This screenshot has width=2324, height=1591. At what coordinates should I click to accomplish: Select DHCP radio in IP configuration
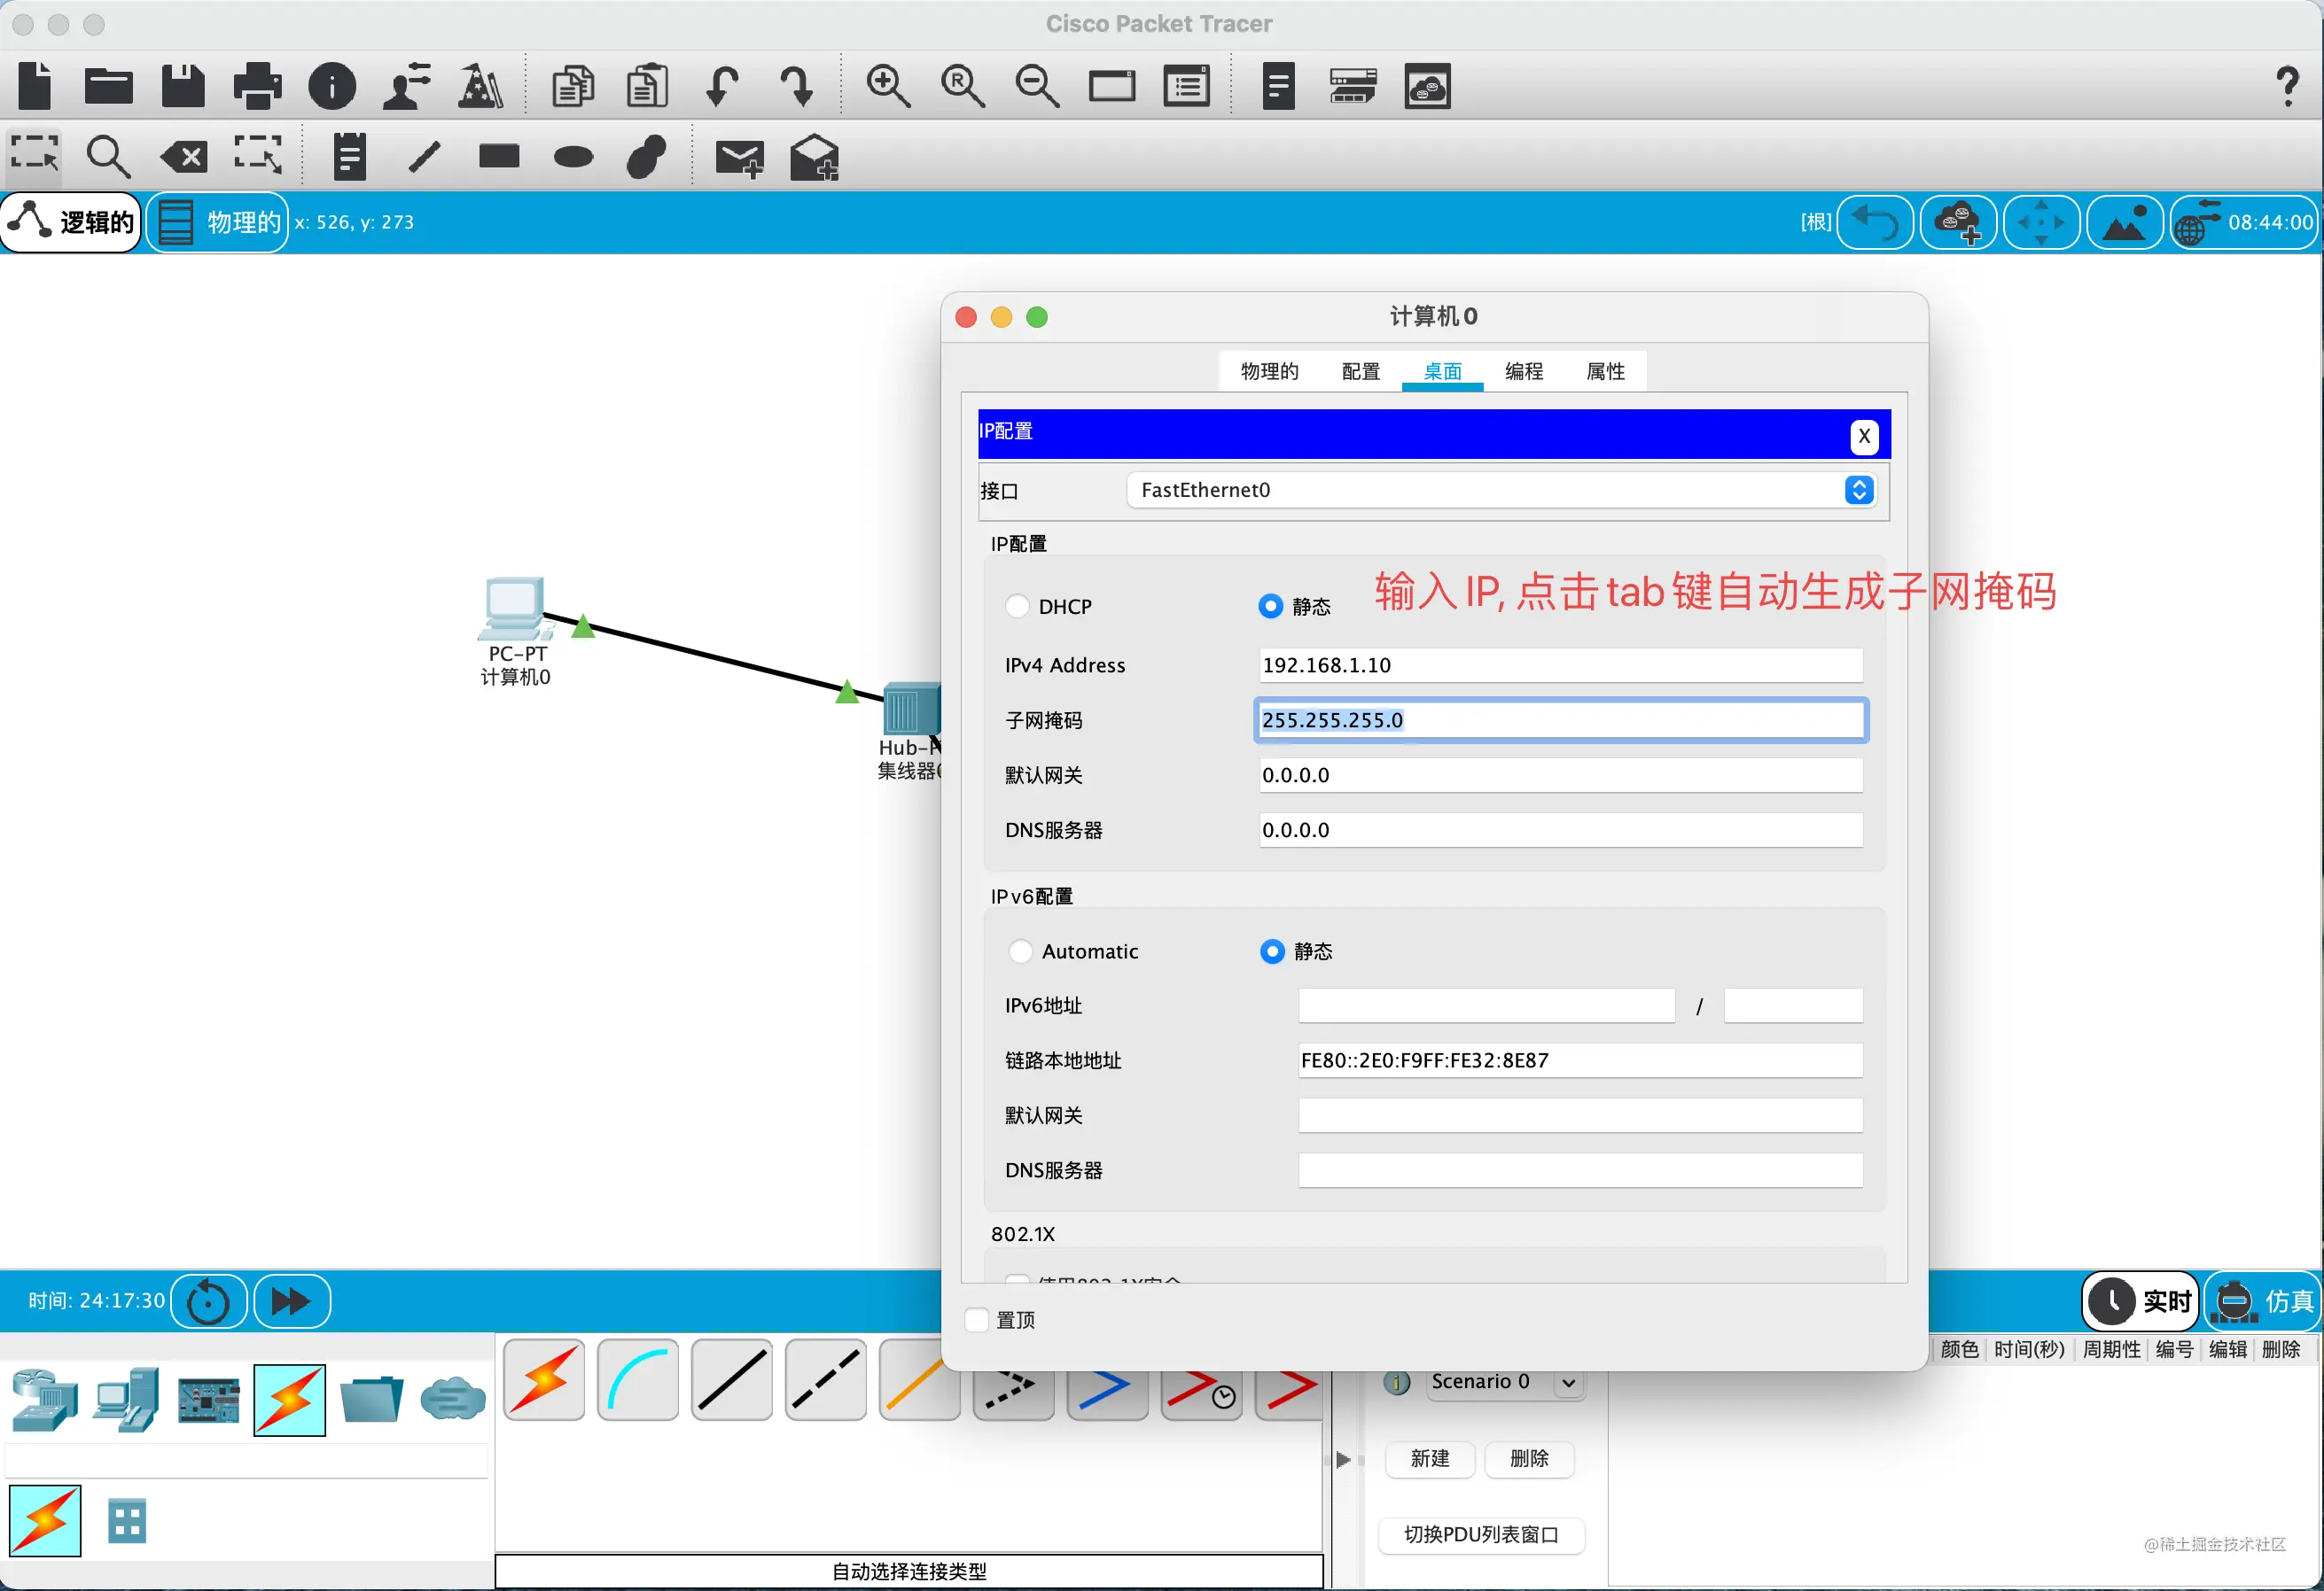[x=1018, y=607]
